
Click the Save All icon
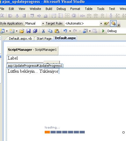[35, 31]
